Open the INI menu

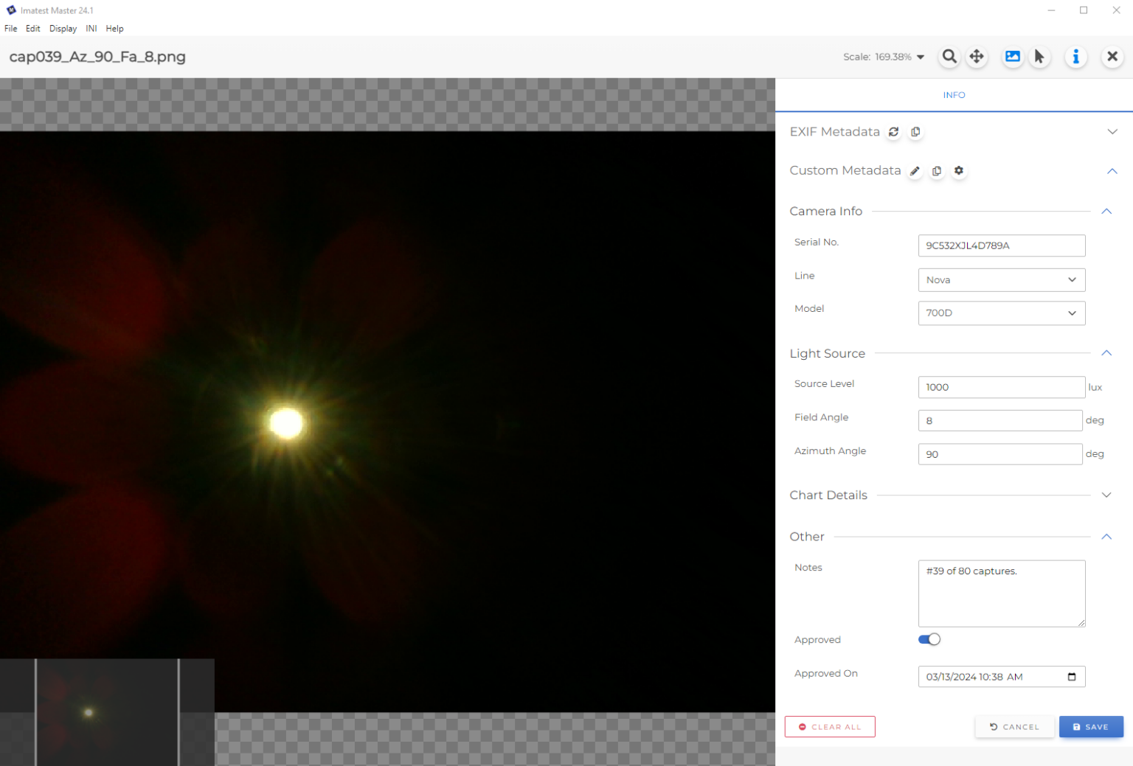coord(91,29)
